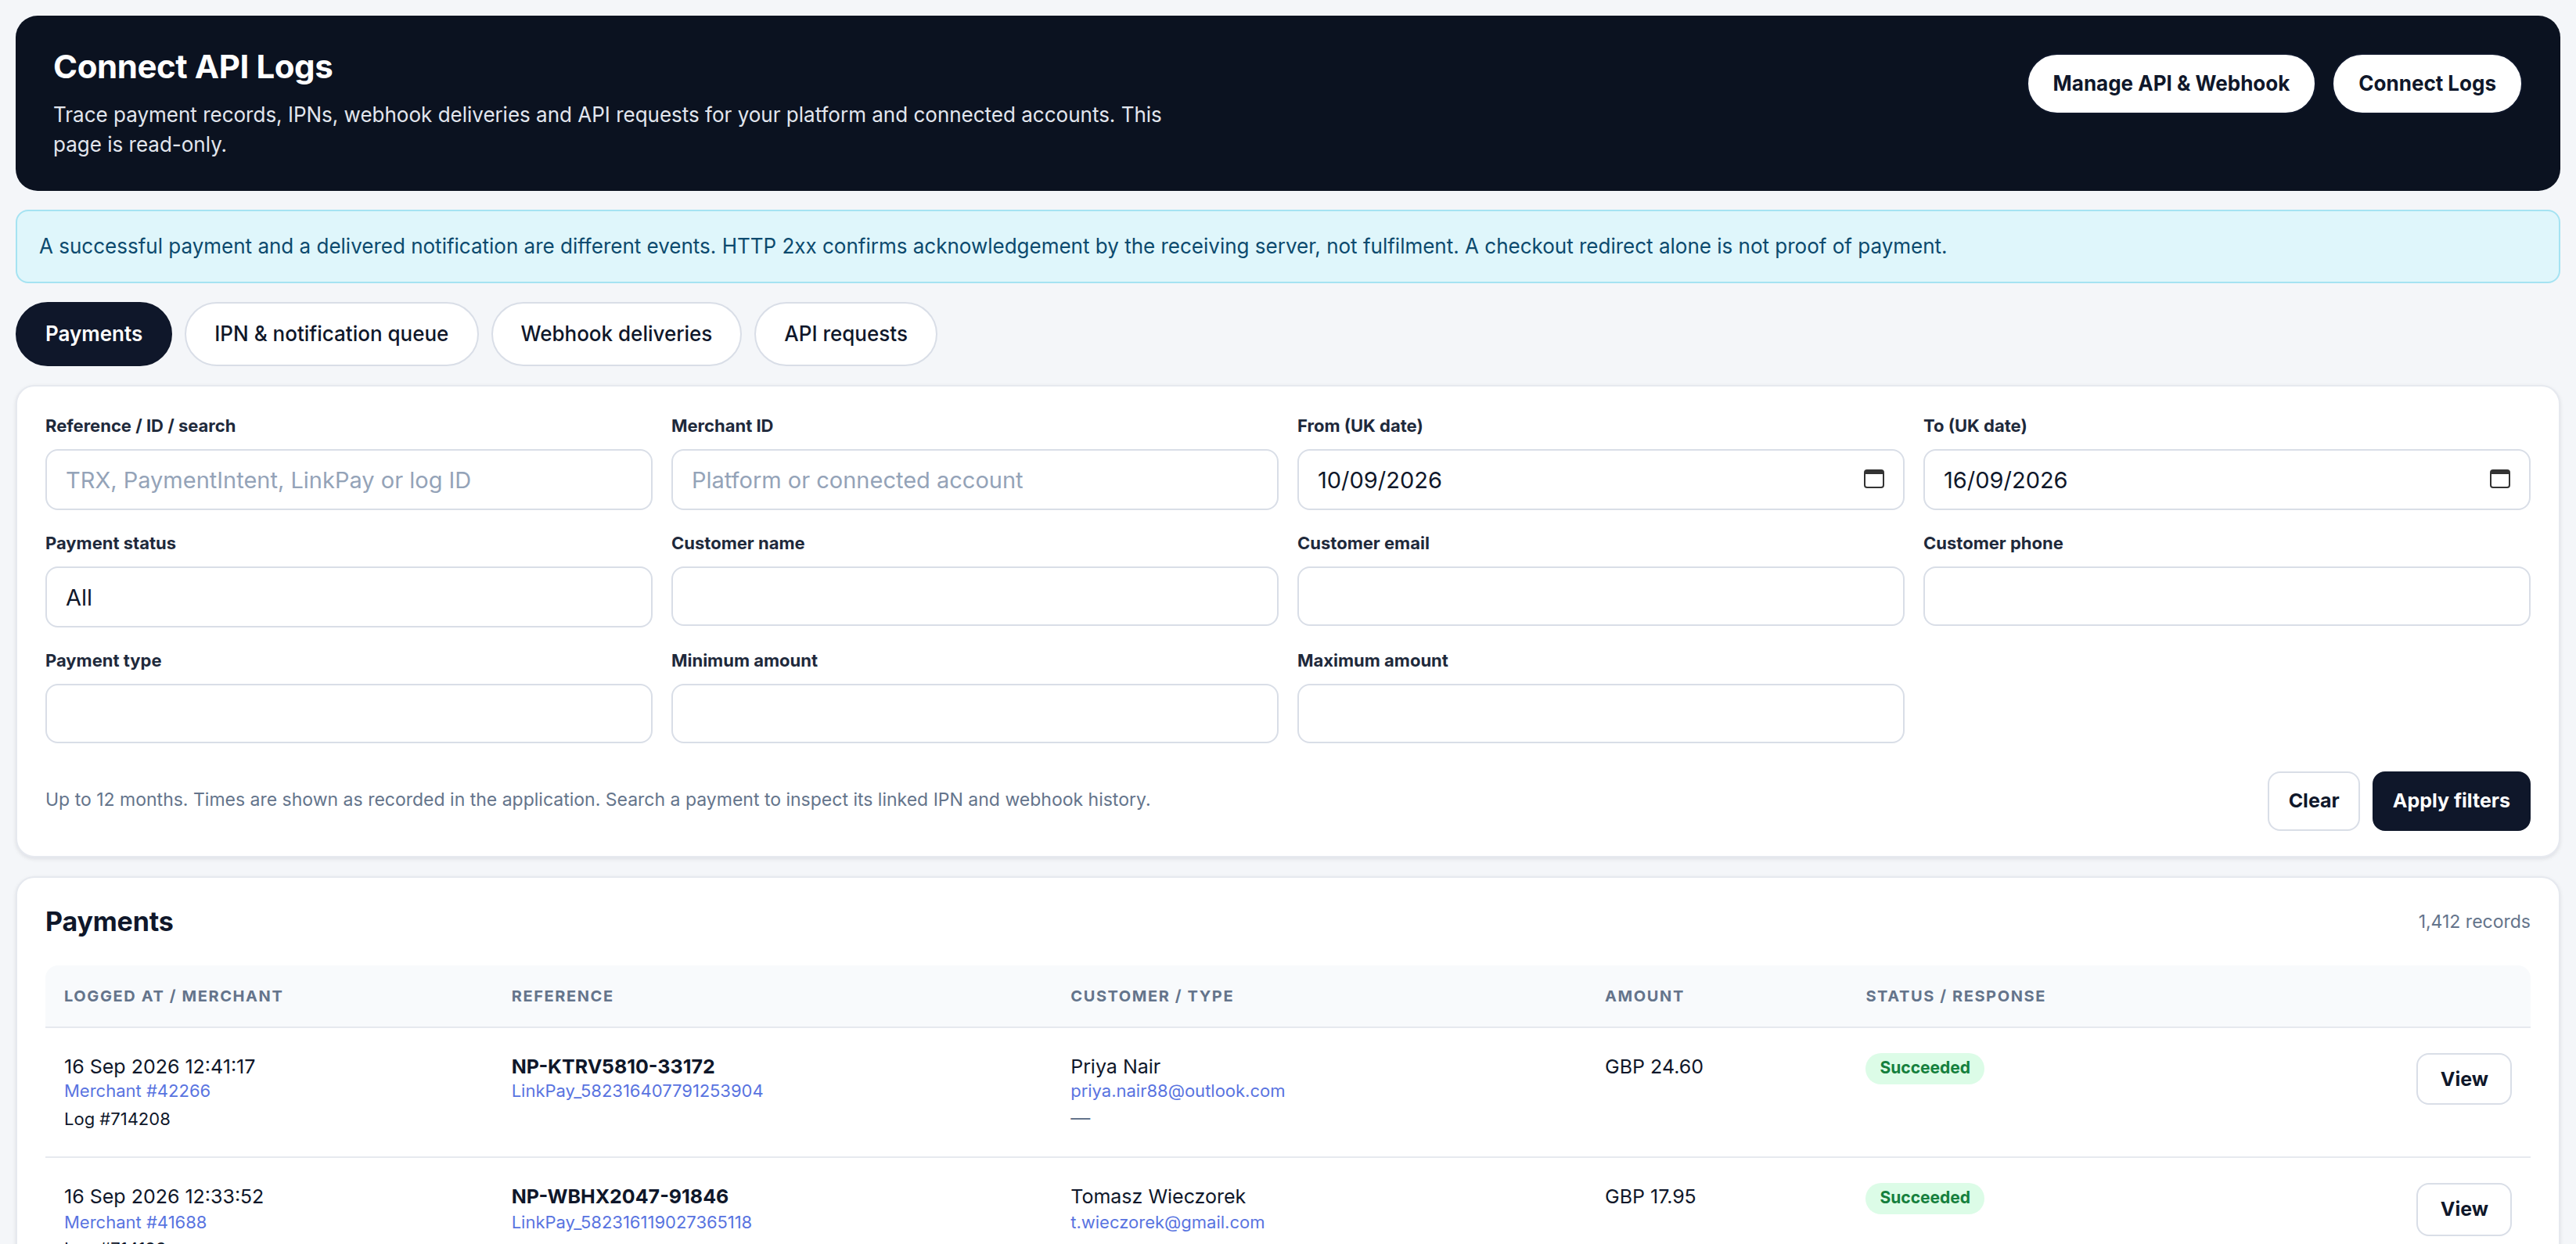Click amount GBP 17.95
This screenshot has width=2576, height=1244.
coord(1650,1196)
